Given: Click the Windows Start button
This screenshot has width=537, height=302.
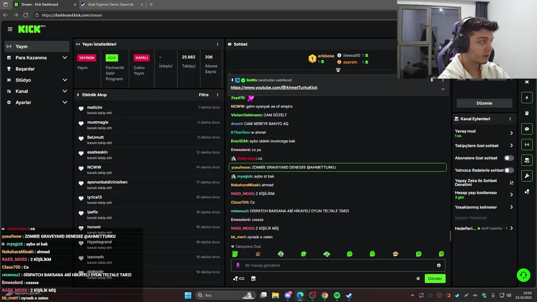Looking at the screenshot, I should (x=188, y=295).
